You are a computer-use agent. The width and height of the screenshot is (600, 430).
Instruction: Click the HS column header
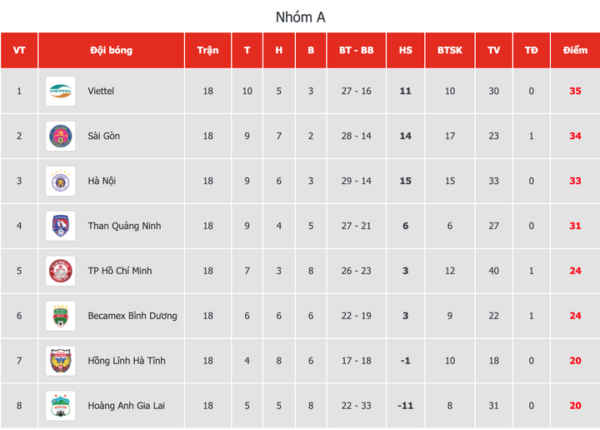[406, 50]
